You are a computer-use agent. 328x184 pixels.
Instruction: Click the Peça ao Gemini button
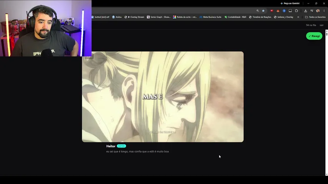coord(290,3)
